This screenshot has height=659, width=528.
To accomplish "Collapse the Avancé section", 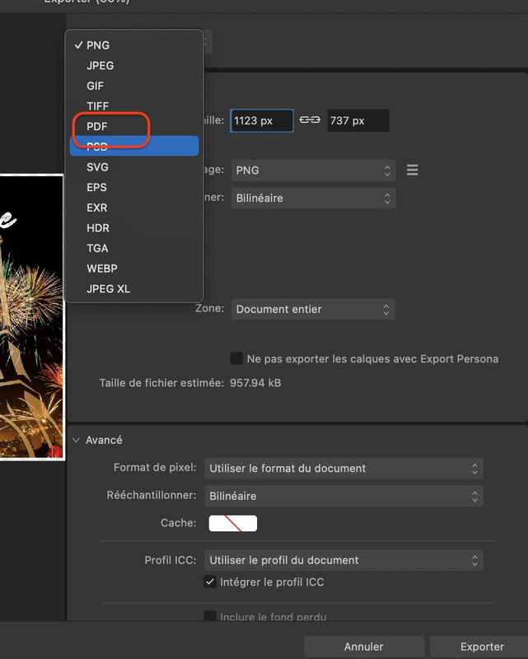I will tap(76, 440).
